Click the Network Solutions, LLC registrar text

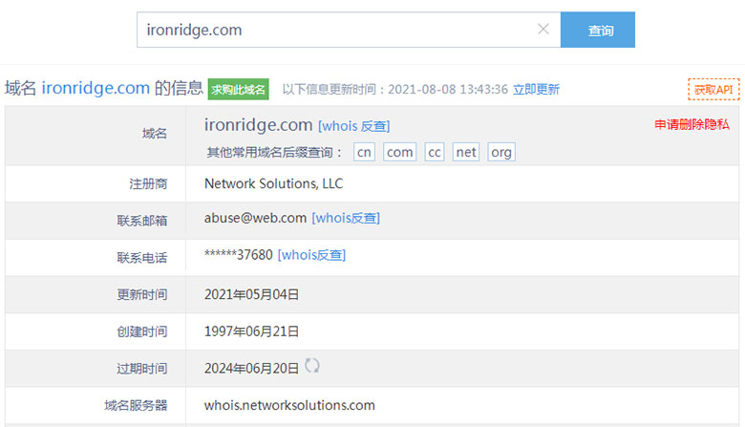click(273, 183)
